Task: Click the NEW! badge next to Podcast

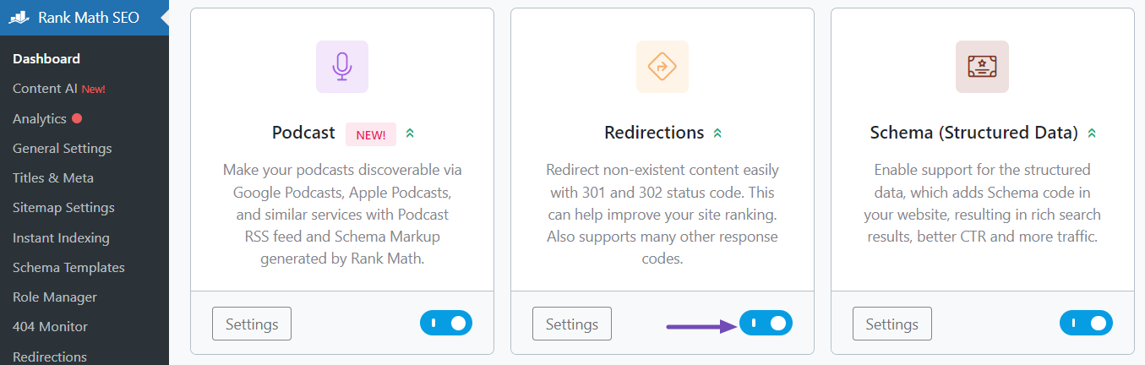Action: coord(371,133)
